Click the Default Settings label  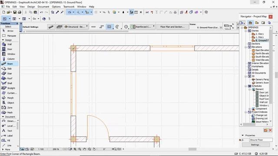(x=30, y=27)
